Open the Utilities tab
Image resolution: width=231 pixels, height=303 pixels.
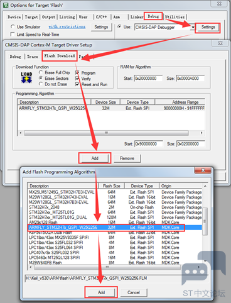click(175, 17)
